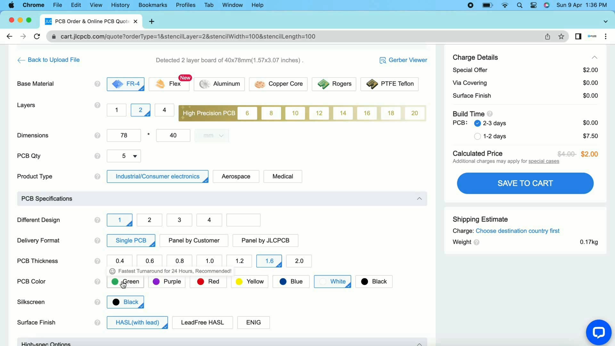
Task: Open the live chat bubble
Action: tap(598, 332)
